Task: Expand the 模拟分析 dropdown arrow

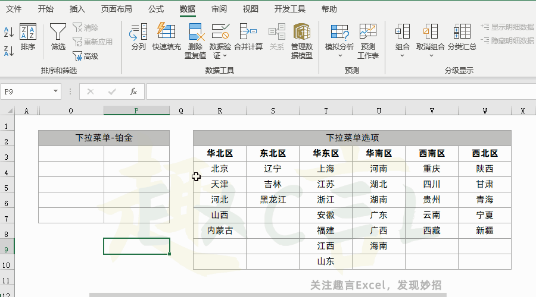Action: [x=340, y=56]
